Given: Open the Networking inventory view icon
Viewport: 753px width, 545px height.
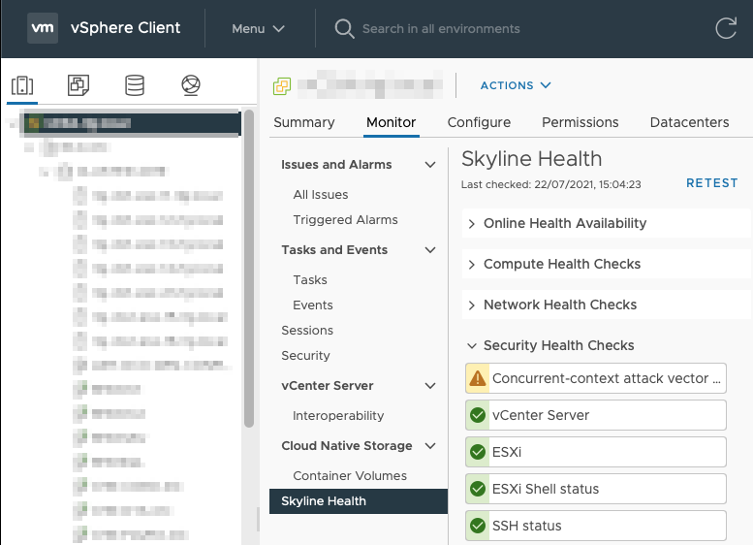Looking at the screenshot, I should pyautogui.click(x=191, y=85).
